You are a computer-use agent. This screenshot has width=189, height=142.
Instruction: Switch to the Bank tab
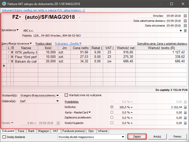pyautogui.click(x=31, y=131)
